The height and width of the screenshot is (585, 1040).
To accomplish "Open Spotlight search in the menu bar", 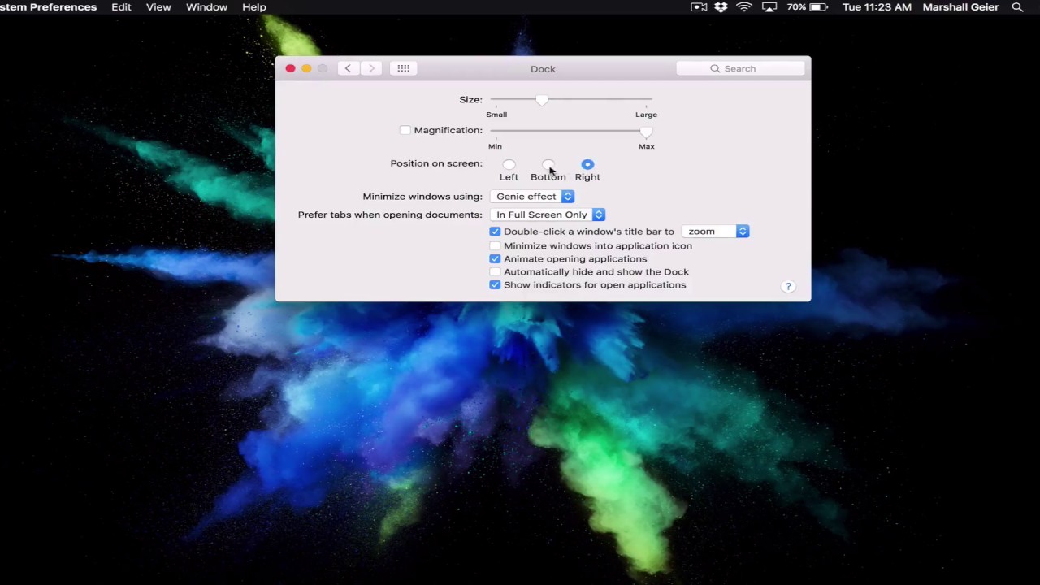I will [1017, 7].
